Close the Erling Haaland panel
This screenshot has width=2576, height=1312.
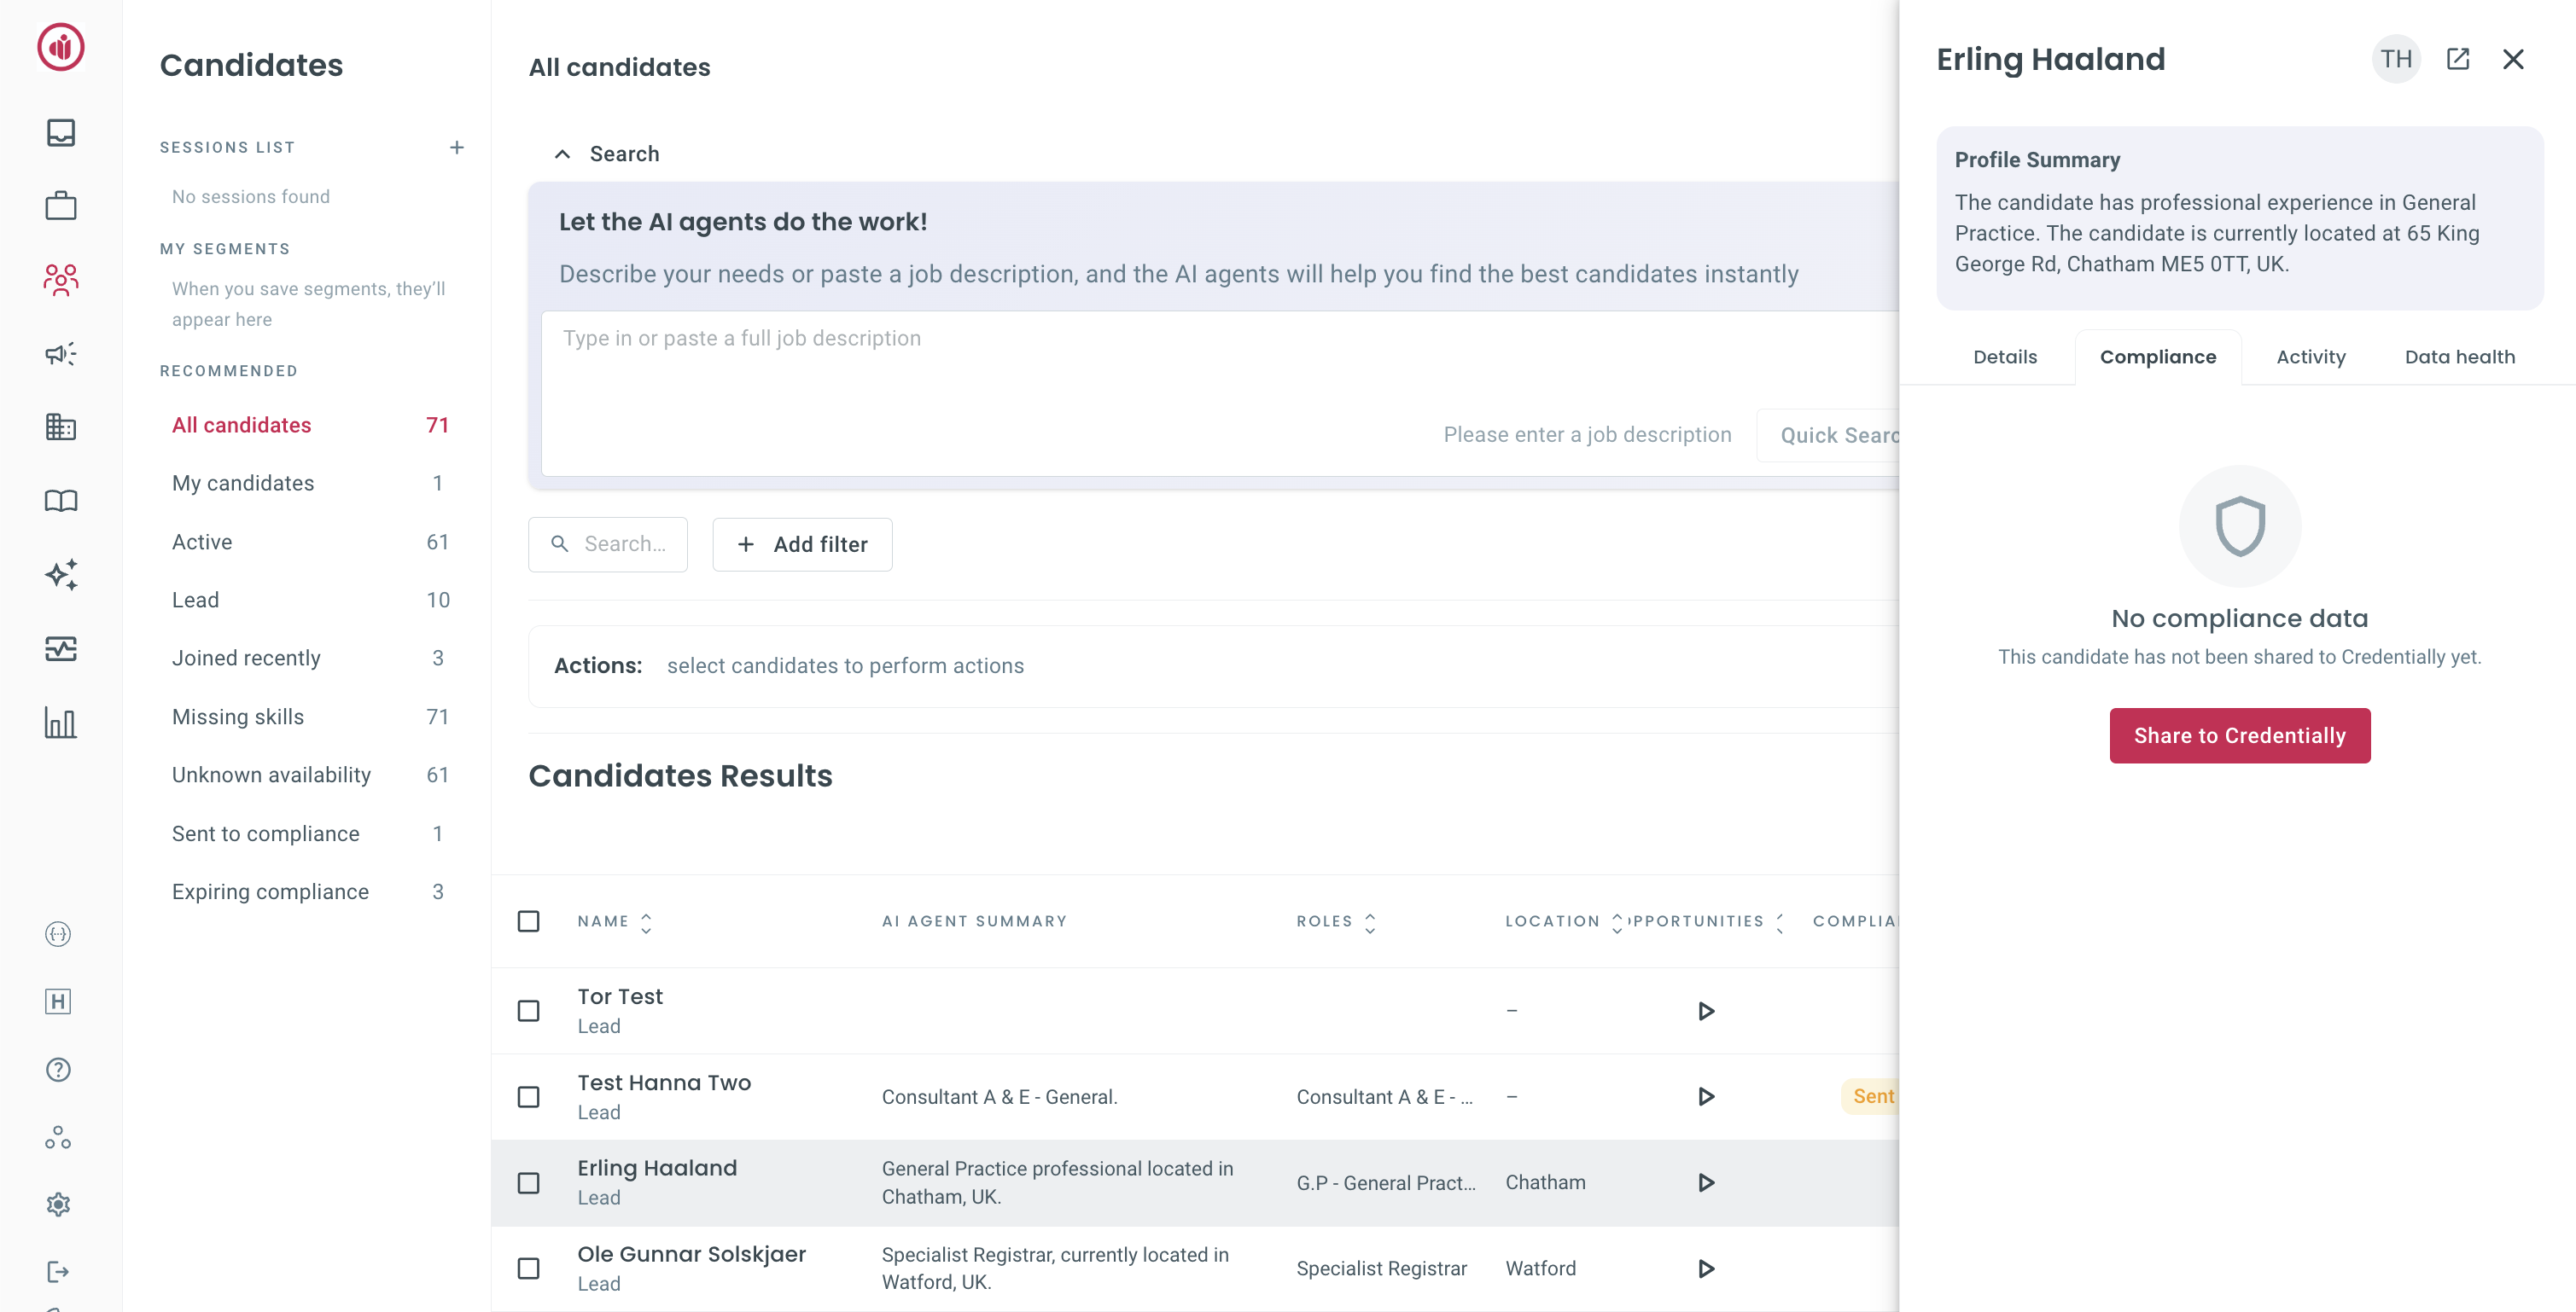pyautogui.click(x=2512, y=59)
